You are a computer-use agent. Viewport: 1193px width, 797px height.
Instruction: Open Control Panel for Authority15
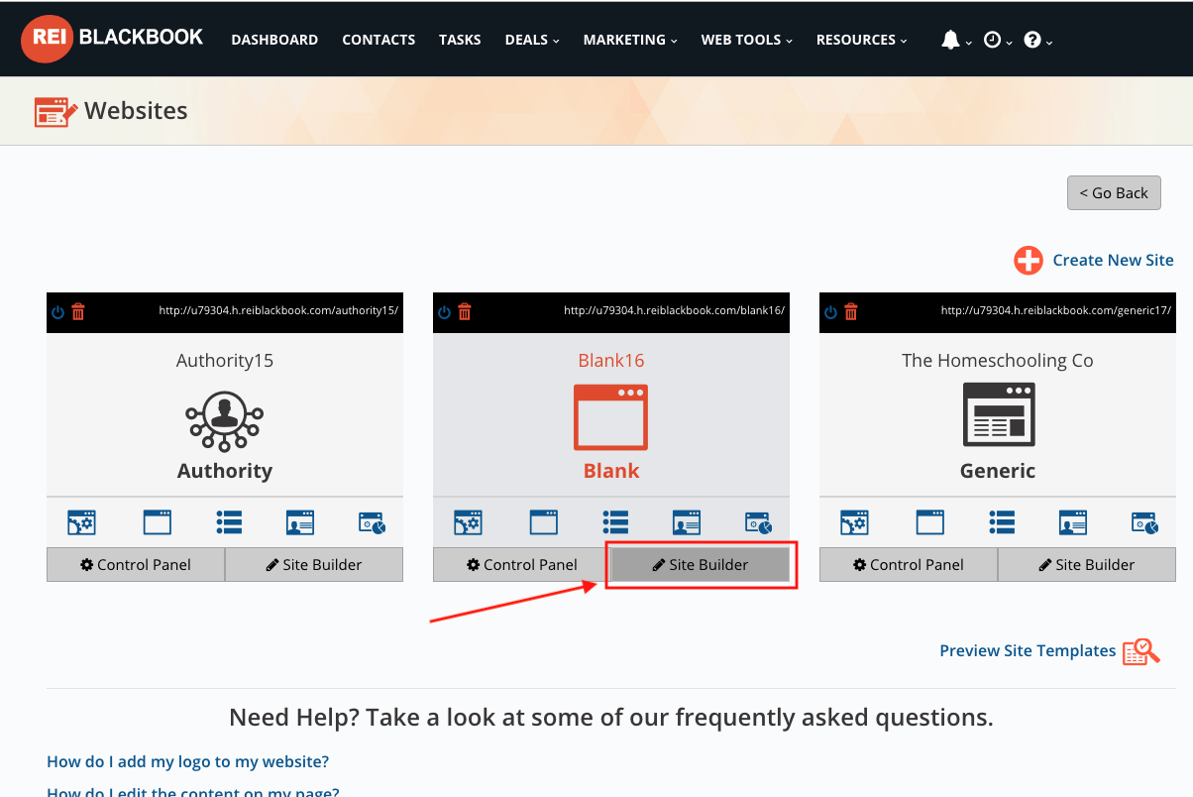pos(136,565)
